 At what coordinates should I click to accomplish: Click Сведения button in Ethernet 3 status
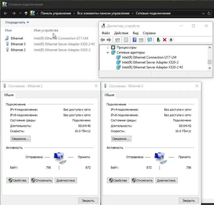pyautogui.click(x=121, y=139)
